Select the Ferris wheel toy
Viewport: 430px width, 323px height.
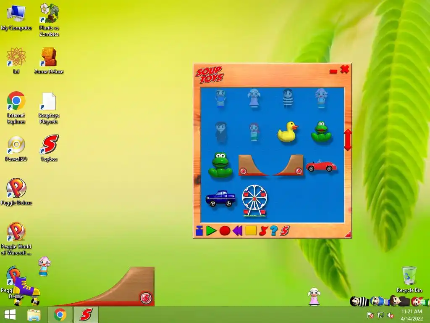pyautogui.click(x=254, y=201)
